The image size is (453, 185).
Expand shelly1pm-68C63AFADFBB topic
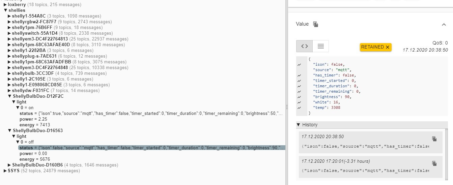click(9, 62)
